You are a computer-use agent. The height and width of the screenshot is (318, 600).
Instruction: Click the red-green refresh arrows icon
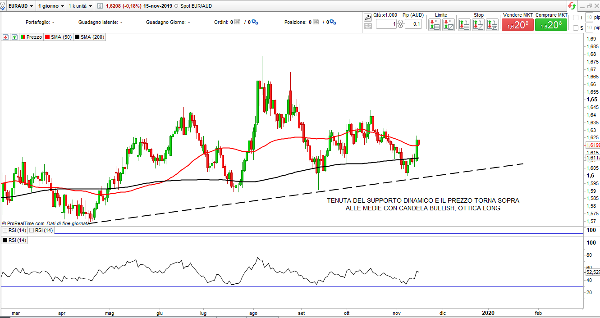pos(572,6)
